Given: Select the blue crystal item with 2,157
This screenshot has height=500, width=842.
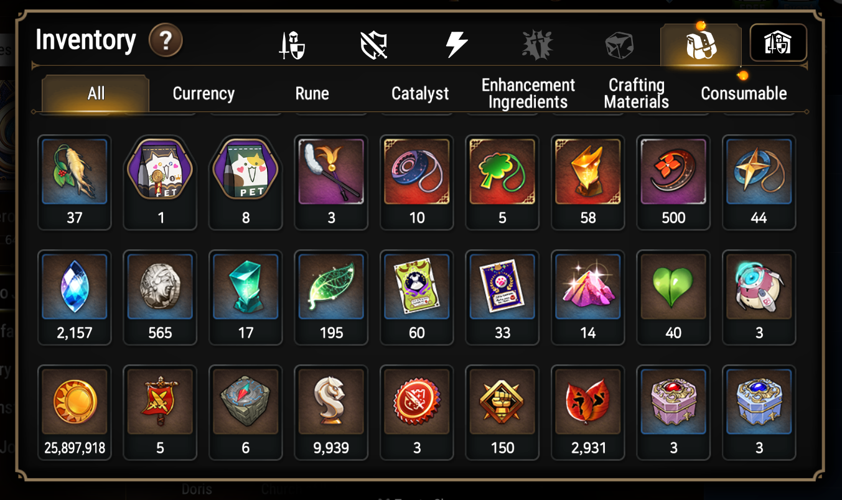Looking at the screenshot, I should 75,297.
